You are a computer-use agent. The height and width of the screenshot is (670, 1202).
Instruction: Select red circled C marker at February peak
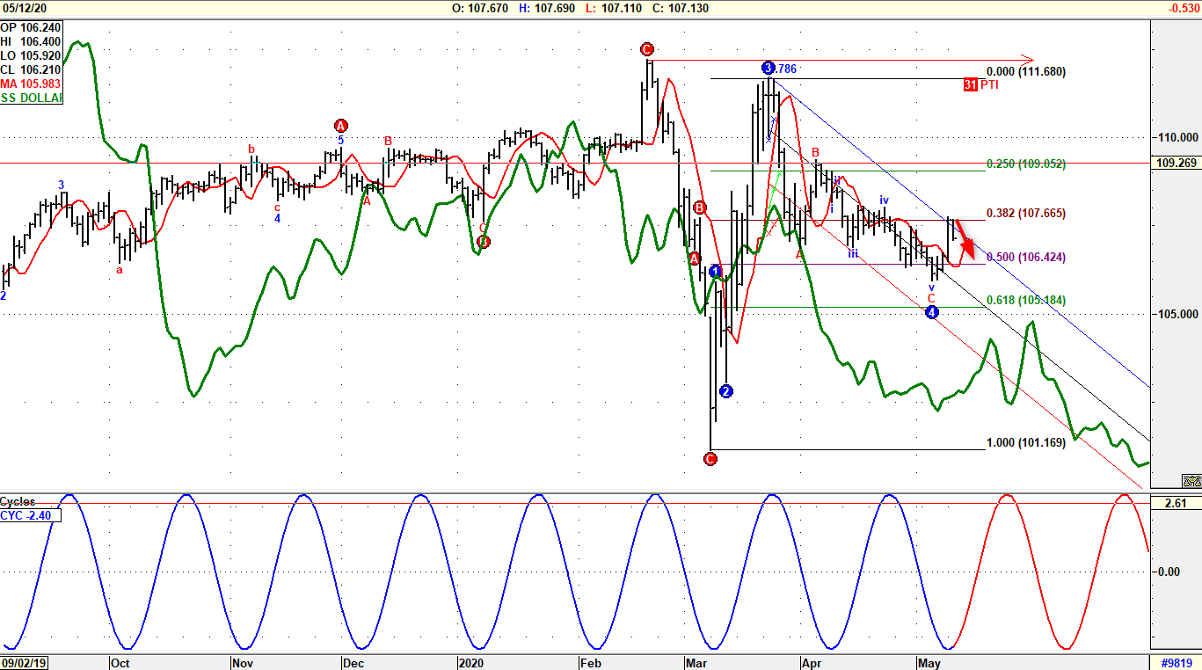(647, 49)
